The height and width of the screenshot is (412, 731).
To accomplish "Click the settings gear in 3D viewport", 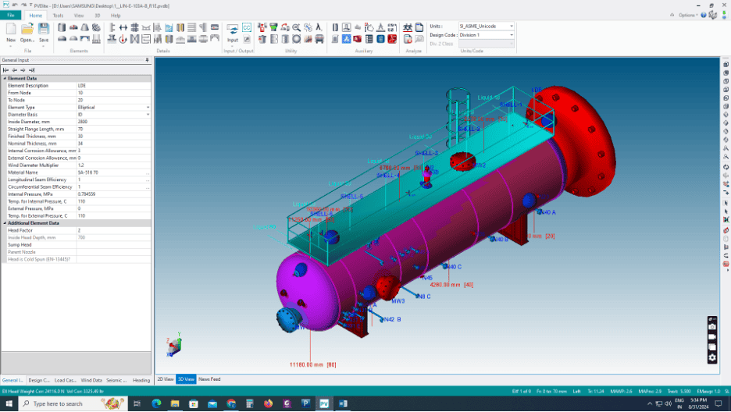I will (712, 357).
